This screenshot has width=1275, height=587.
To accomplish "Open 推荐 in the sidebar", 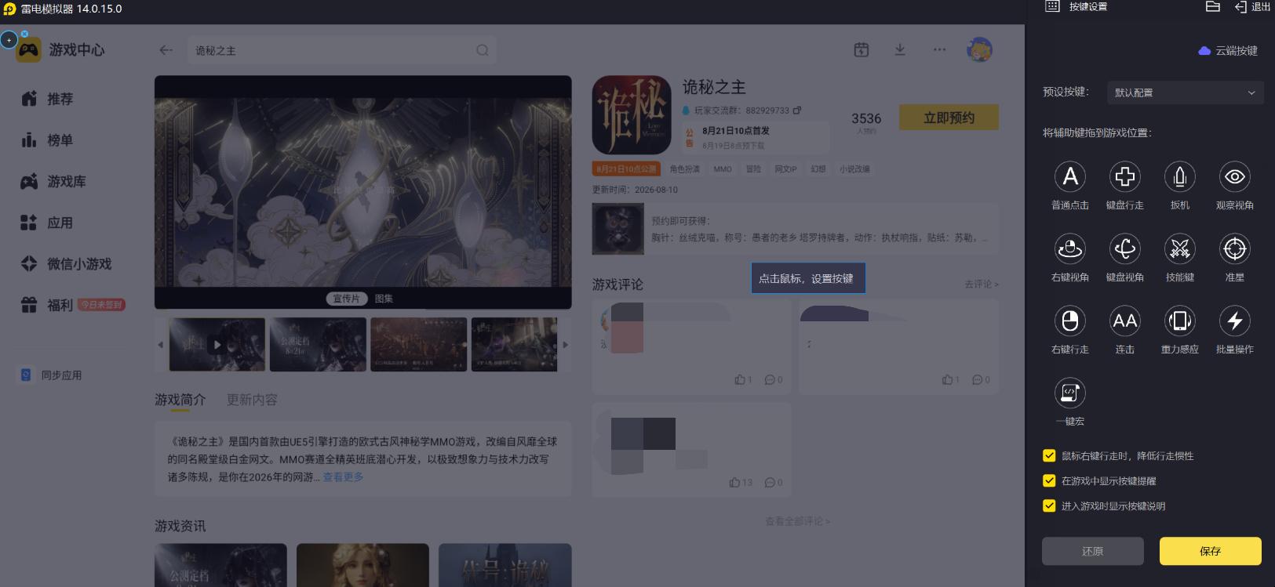I will pos(47,99).
